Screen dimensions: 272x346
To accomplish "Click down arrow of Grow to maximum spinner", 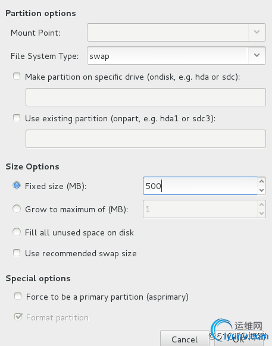I will point(262,213).
